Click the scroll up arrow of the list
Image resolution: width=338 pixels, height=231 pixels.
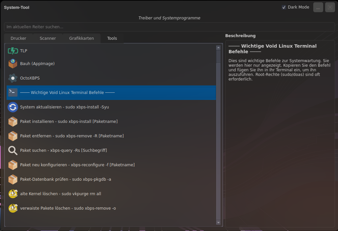[x=218, y=48]
